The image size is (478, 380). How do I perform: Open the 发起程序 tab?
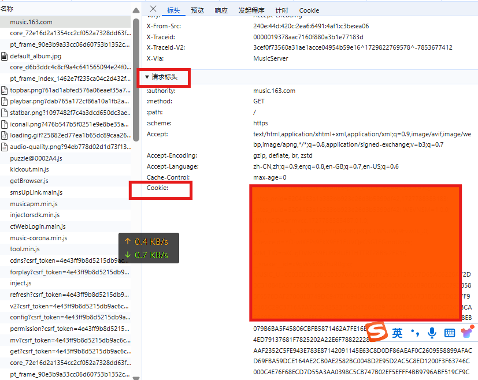[251, 10]
